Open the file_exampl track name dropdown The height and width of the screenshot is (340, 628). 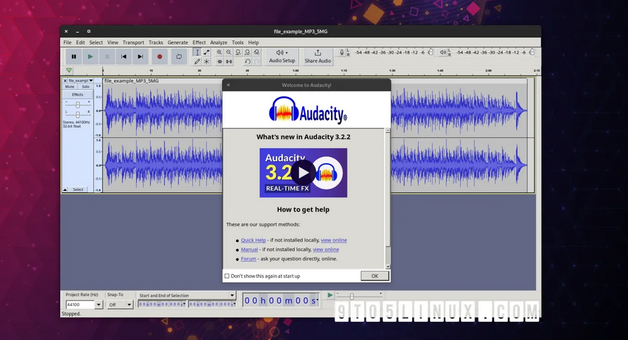[x=81, y=81]
